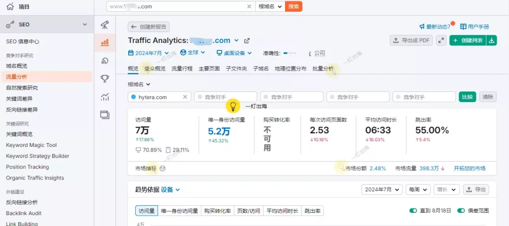Click the first 竞争对手 input field
Viewport: 509px width, 226px height.
coord(225,97)
